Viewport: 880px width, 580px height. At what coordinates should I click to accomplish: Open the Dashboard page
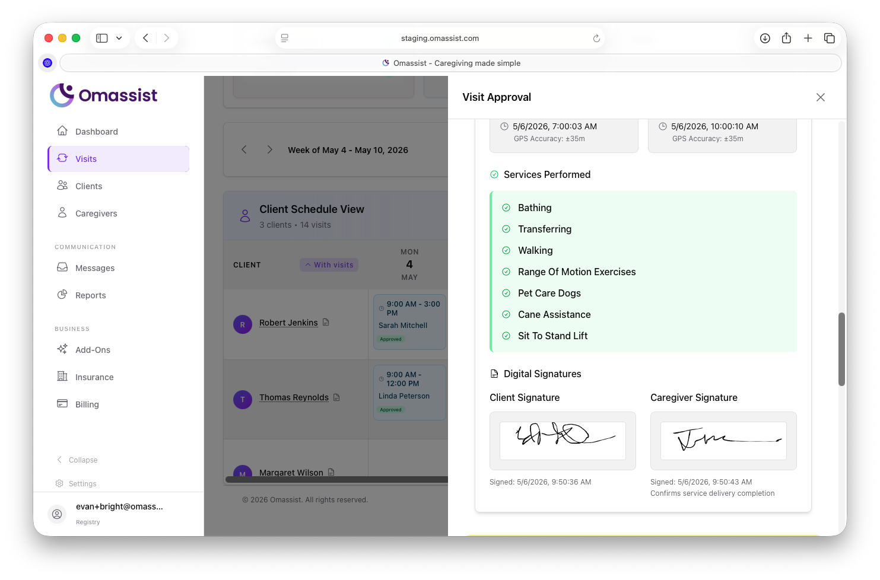pos(118,132)
